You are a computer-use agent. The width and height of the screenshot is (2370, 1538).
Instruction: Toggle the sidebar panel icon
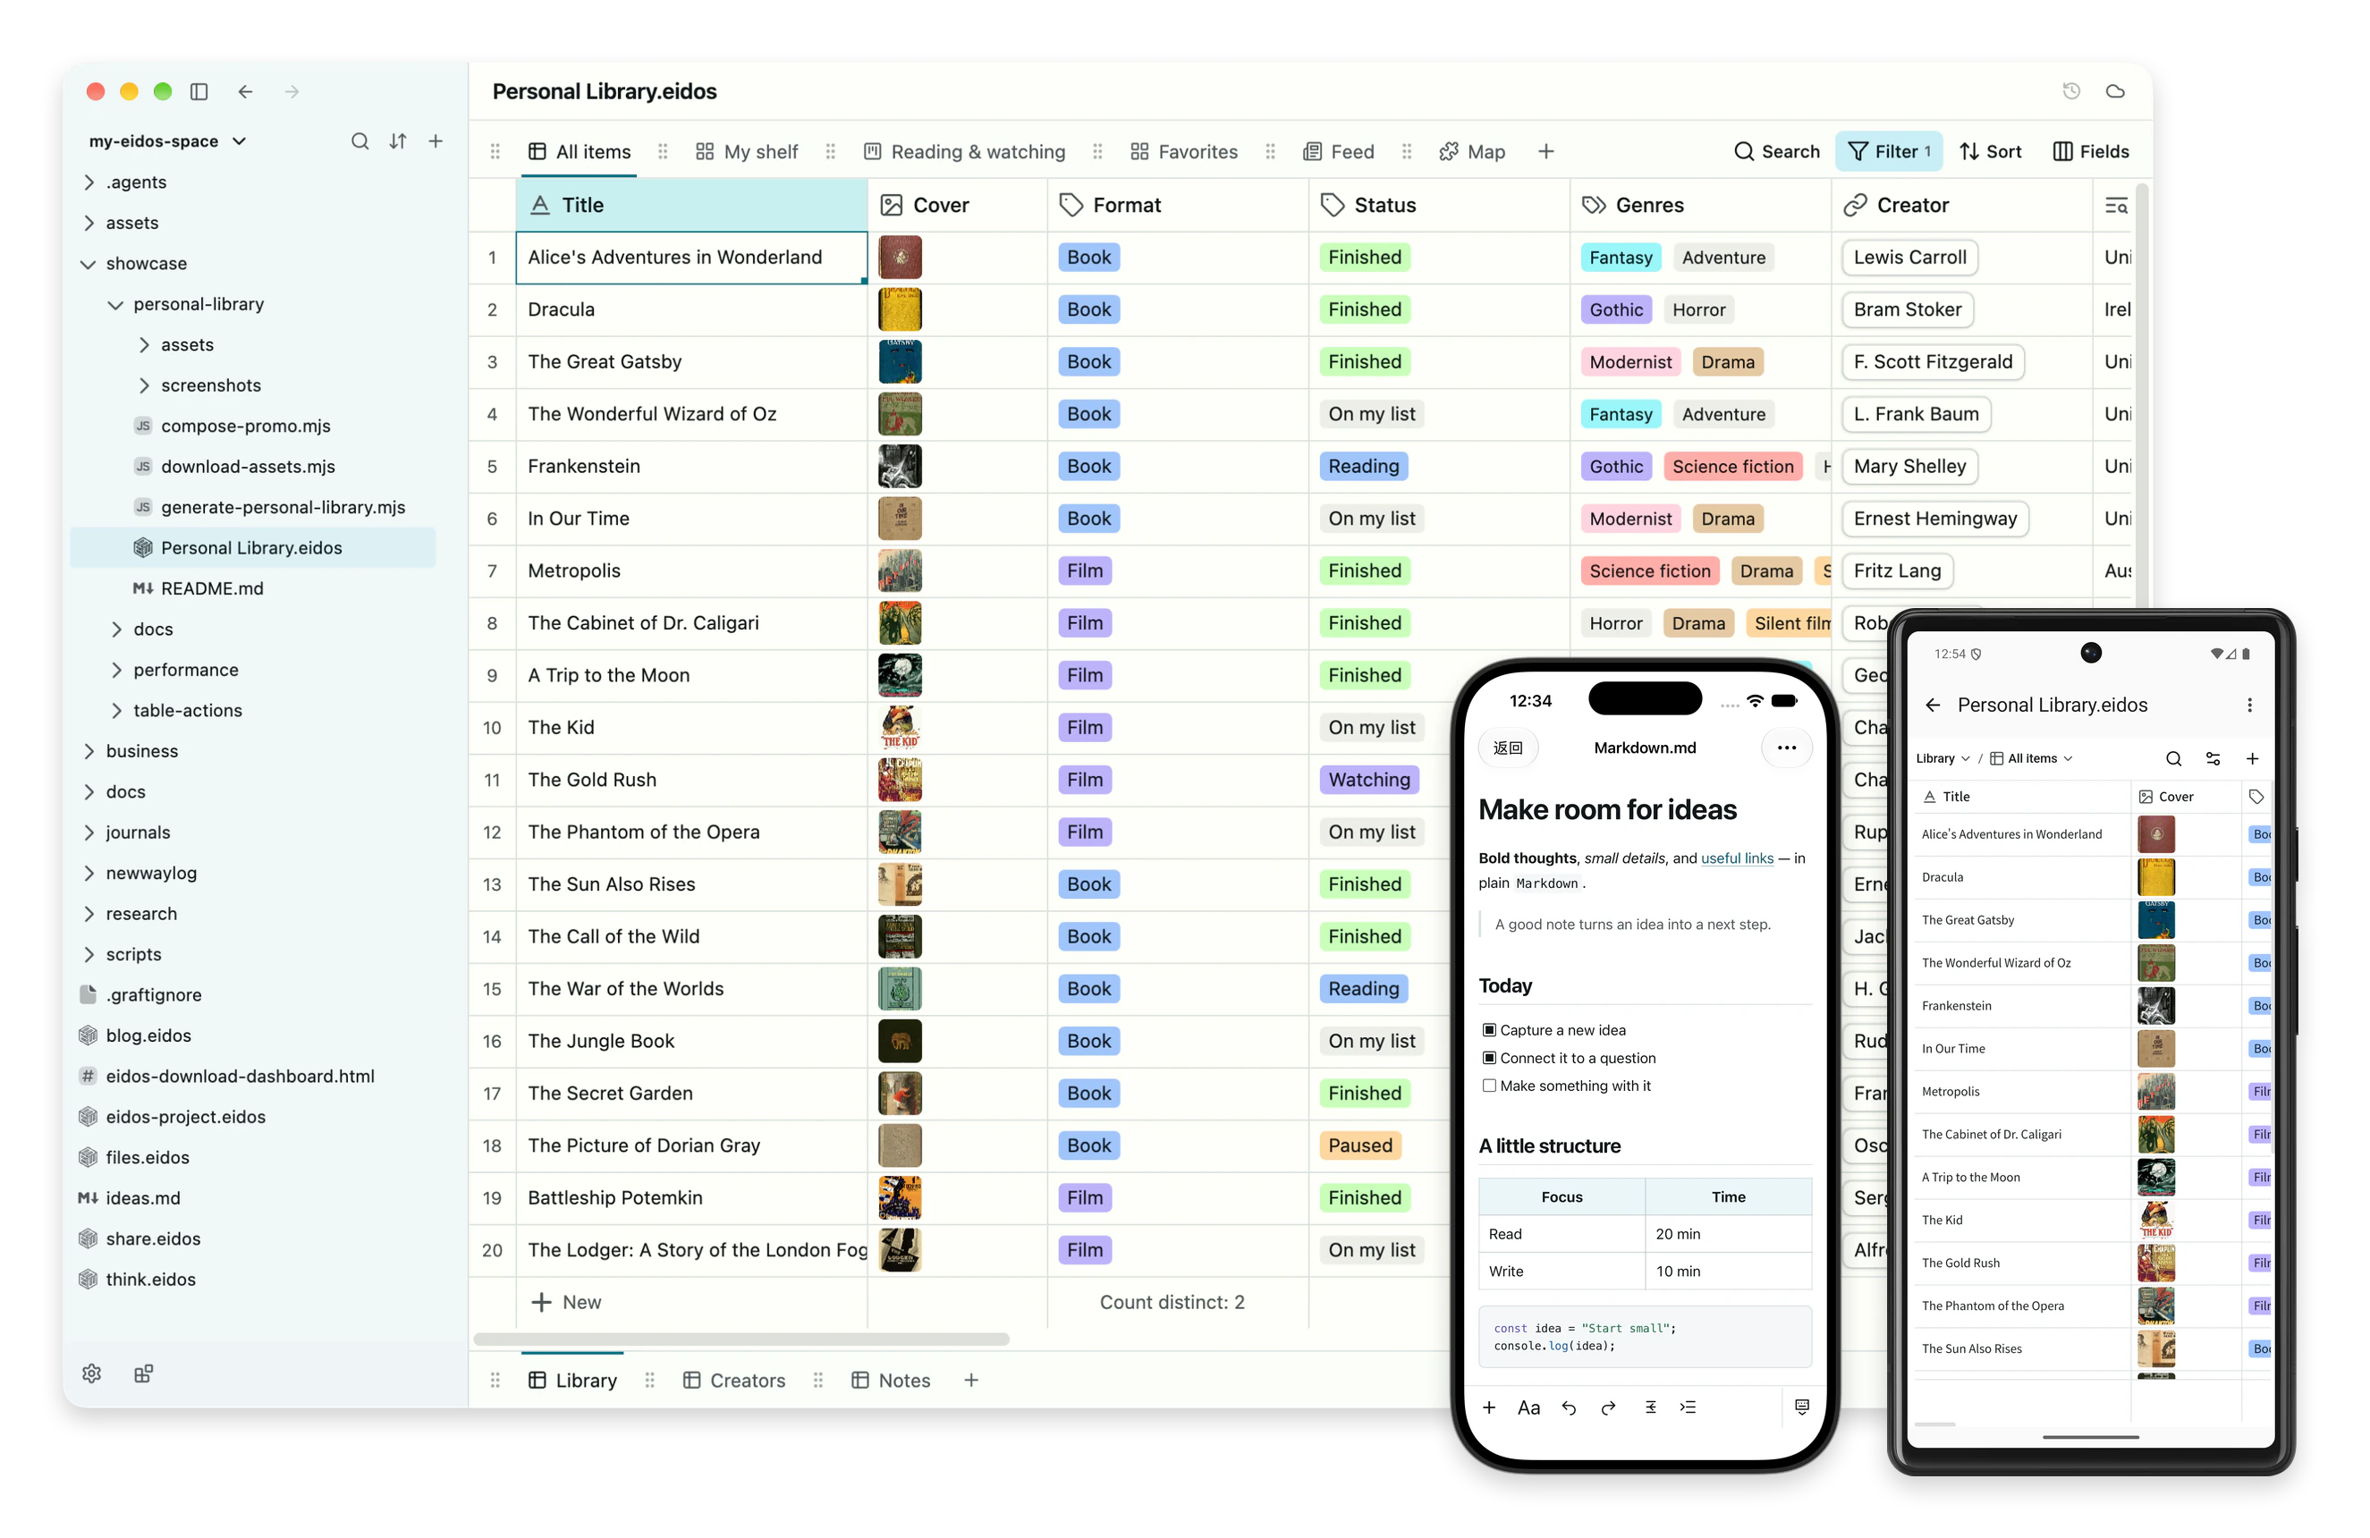(199, 91)
